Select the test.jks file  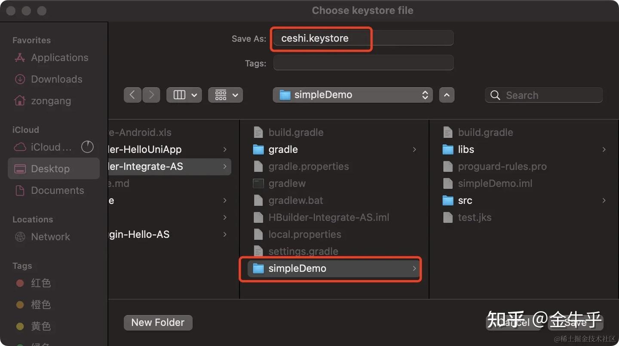475,217
